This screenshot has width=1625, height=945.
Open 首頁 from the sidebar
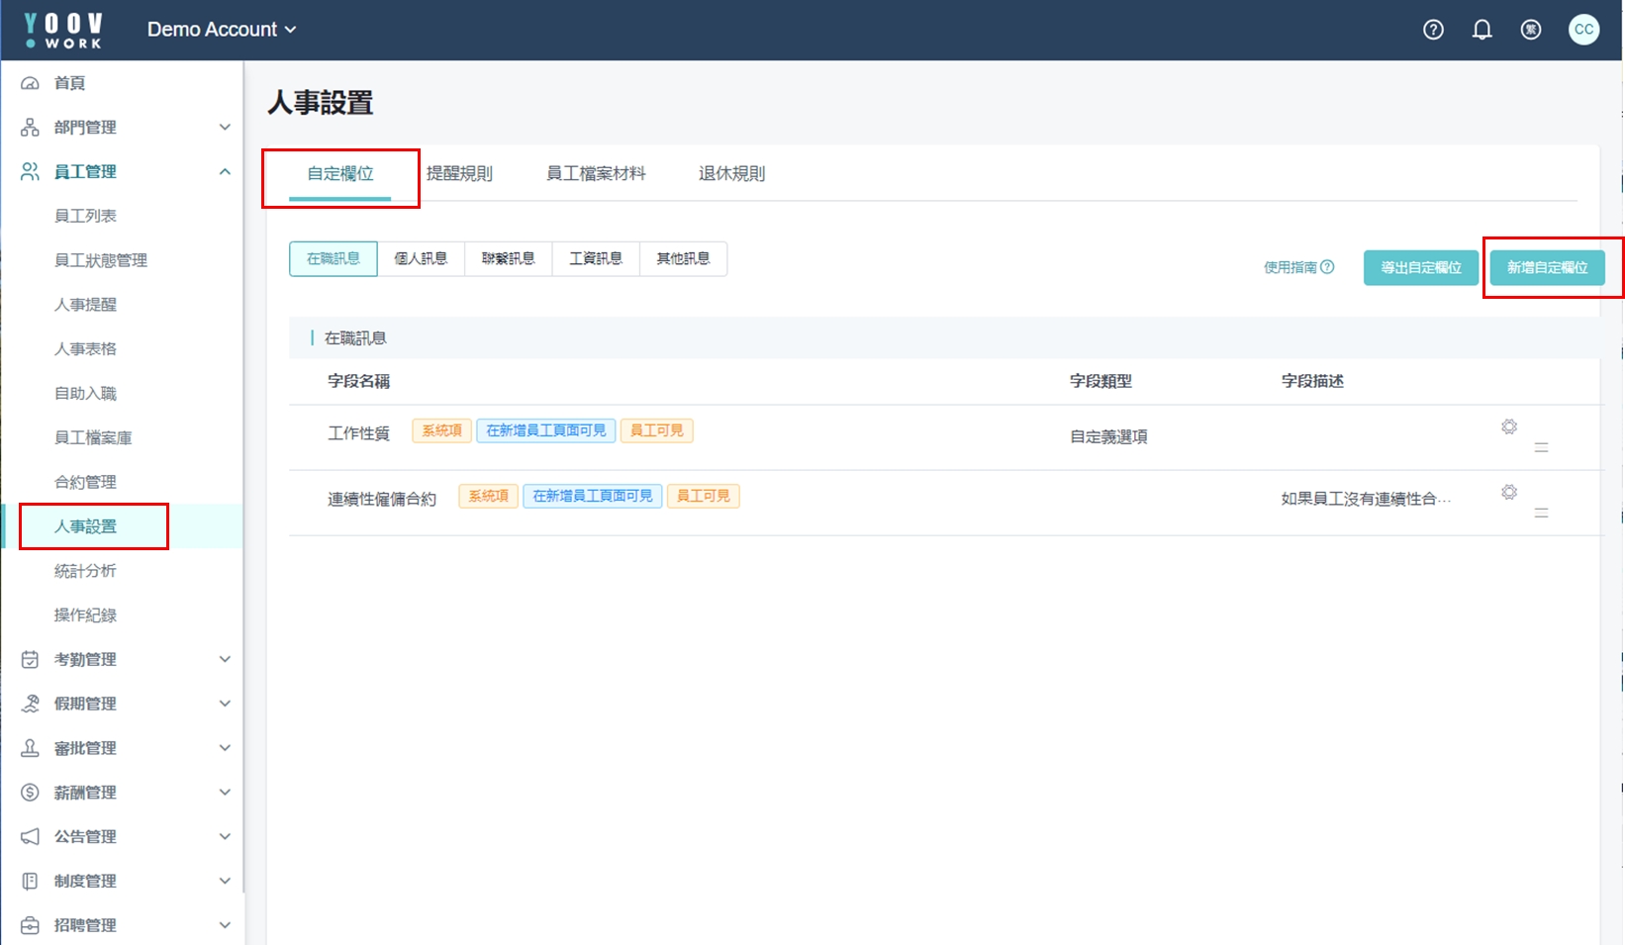(x=69, y=83)
